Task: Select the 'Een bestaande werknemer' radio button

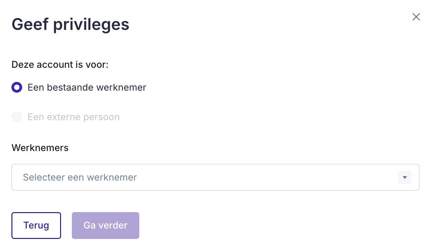Action: click(x=17, y=88)
